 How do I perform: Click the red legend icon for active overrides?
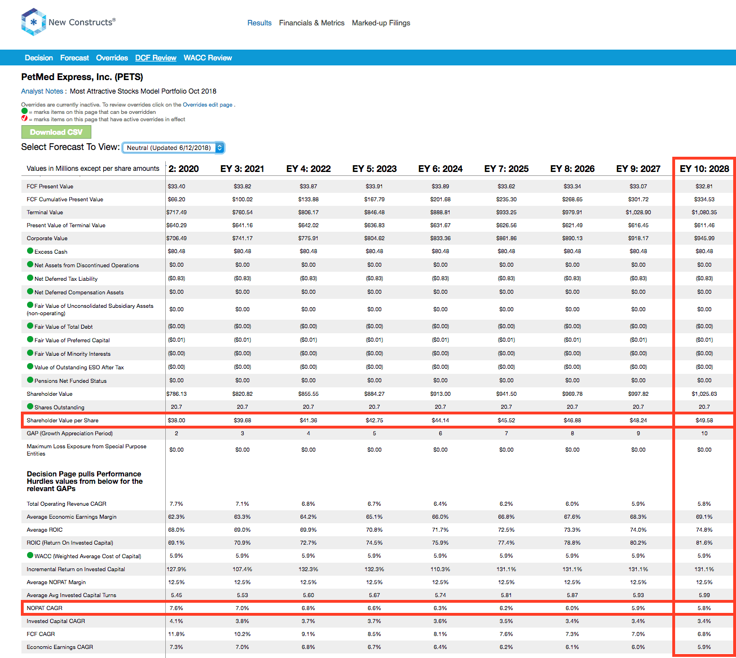pos(24,119)
